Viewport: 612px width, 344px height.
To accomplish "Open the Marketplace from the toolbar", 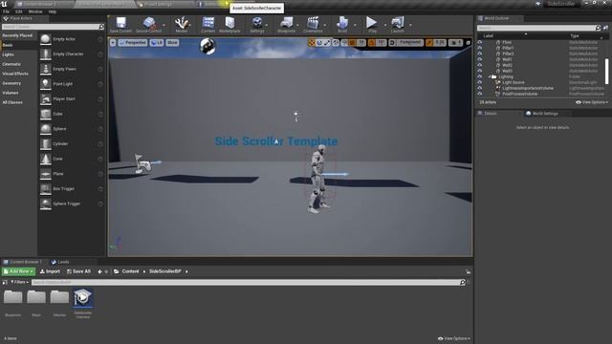I will [229, 25].
